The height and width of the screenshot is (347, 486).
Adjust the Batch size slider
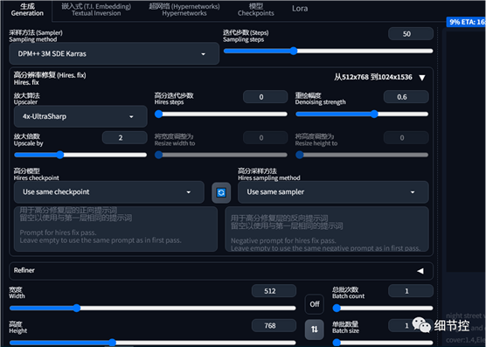pos(383,343)
